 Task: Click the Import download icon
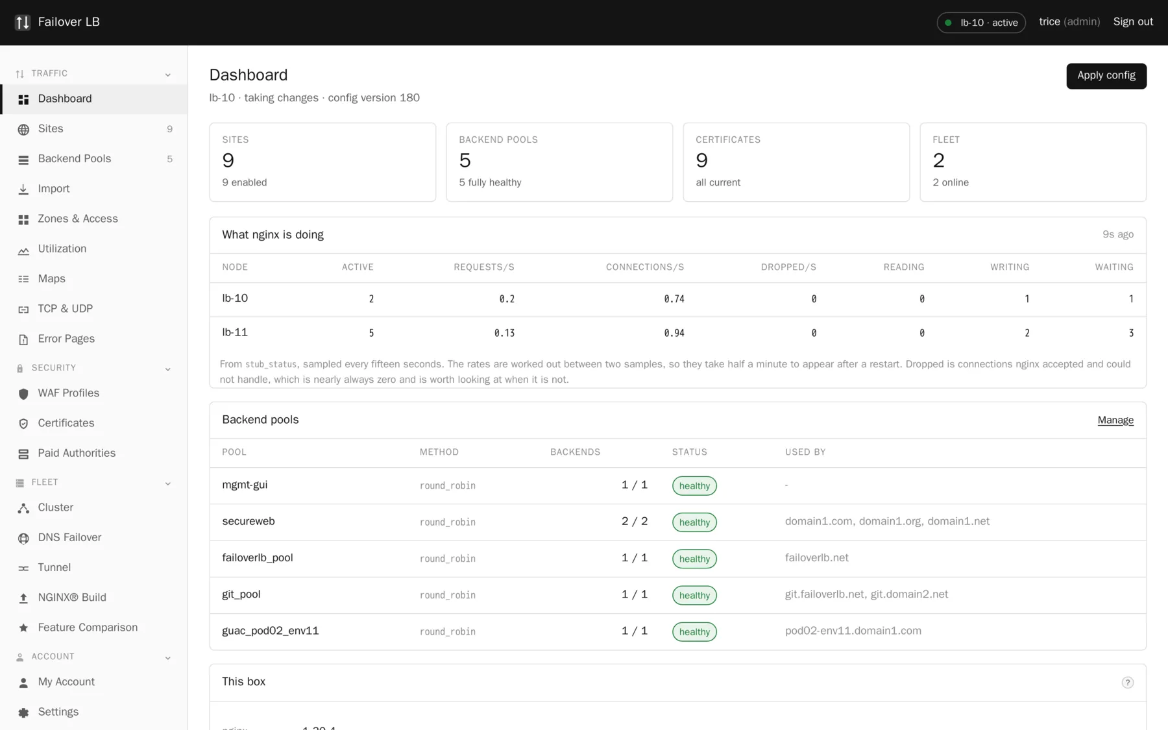pyautogui.click(x=23, y=189)
